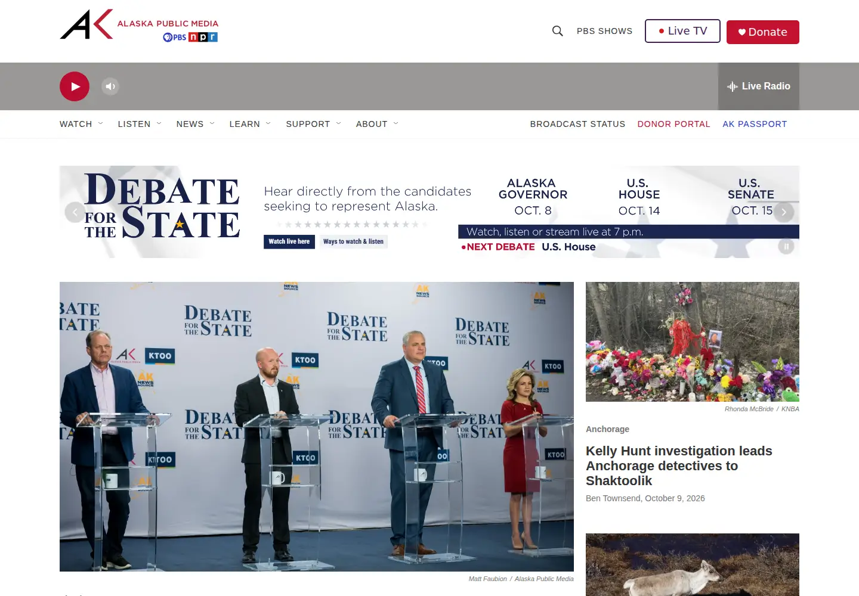
Task: Click the Alaska Governor Oct. 8 text
Action: coord(533,197)
